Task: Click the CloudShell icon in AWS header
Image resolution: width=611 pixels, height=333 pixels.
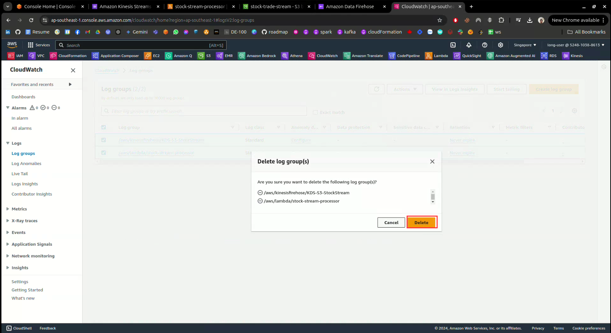Action: [x=453, y=45]
